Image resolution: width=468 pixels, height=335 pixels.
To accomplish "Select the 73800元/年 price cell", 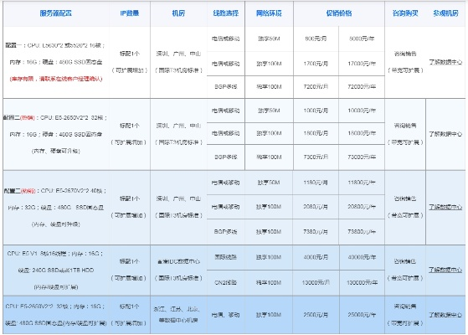I will click(x=362, y=232).
